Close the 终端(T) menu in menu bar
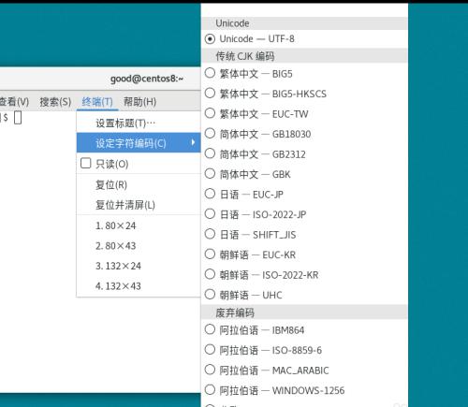Viewport: 468px width, 407px height. click(x=97, y=102)
